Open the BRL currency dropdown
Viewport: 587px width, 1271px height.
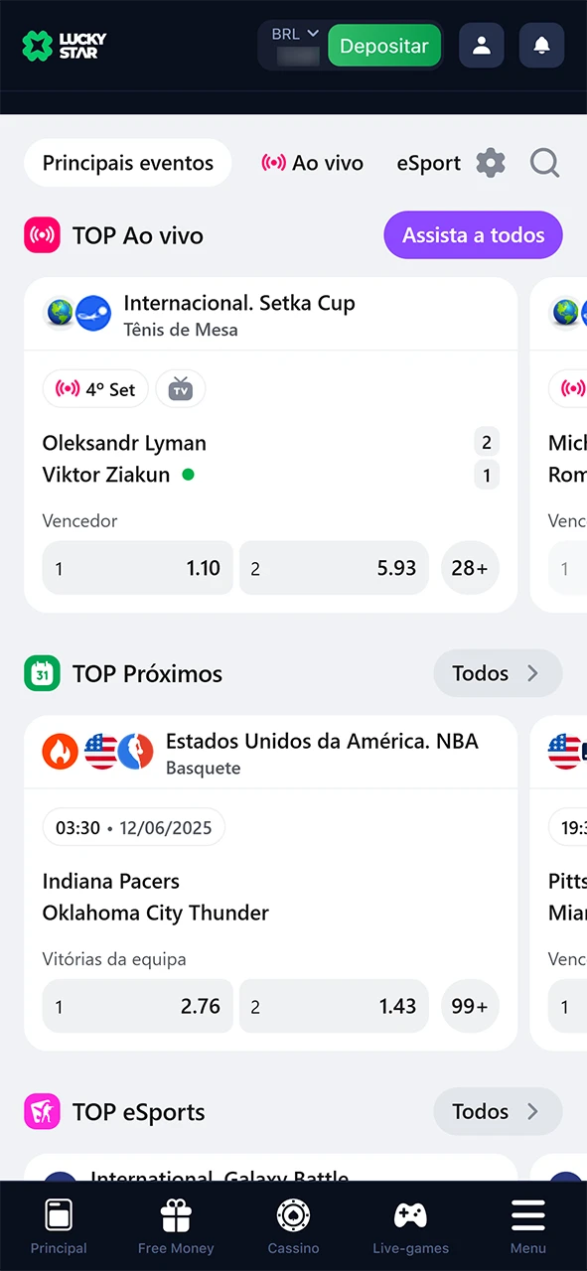pyautogui.click(x=293, y=33)
